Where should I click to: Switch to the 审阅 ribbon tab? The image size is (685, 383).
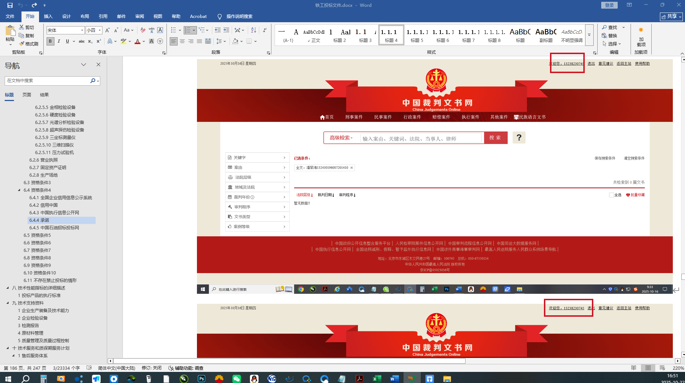(140, 16)
